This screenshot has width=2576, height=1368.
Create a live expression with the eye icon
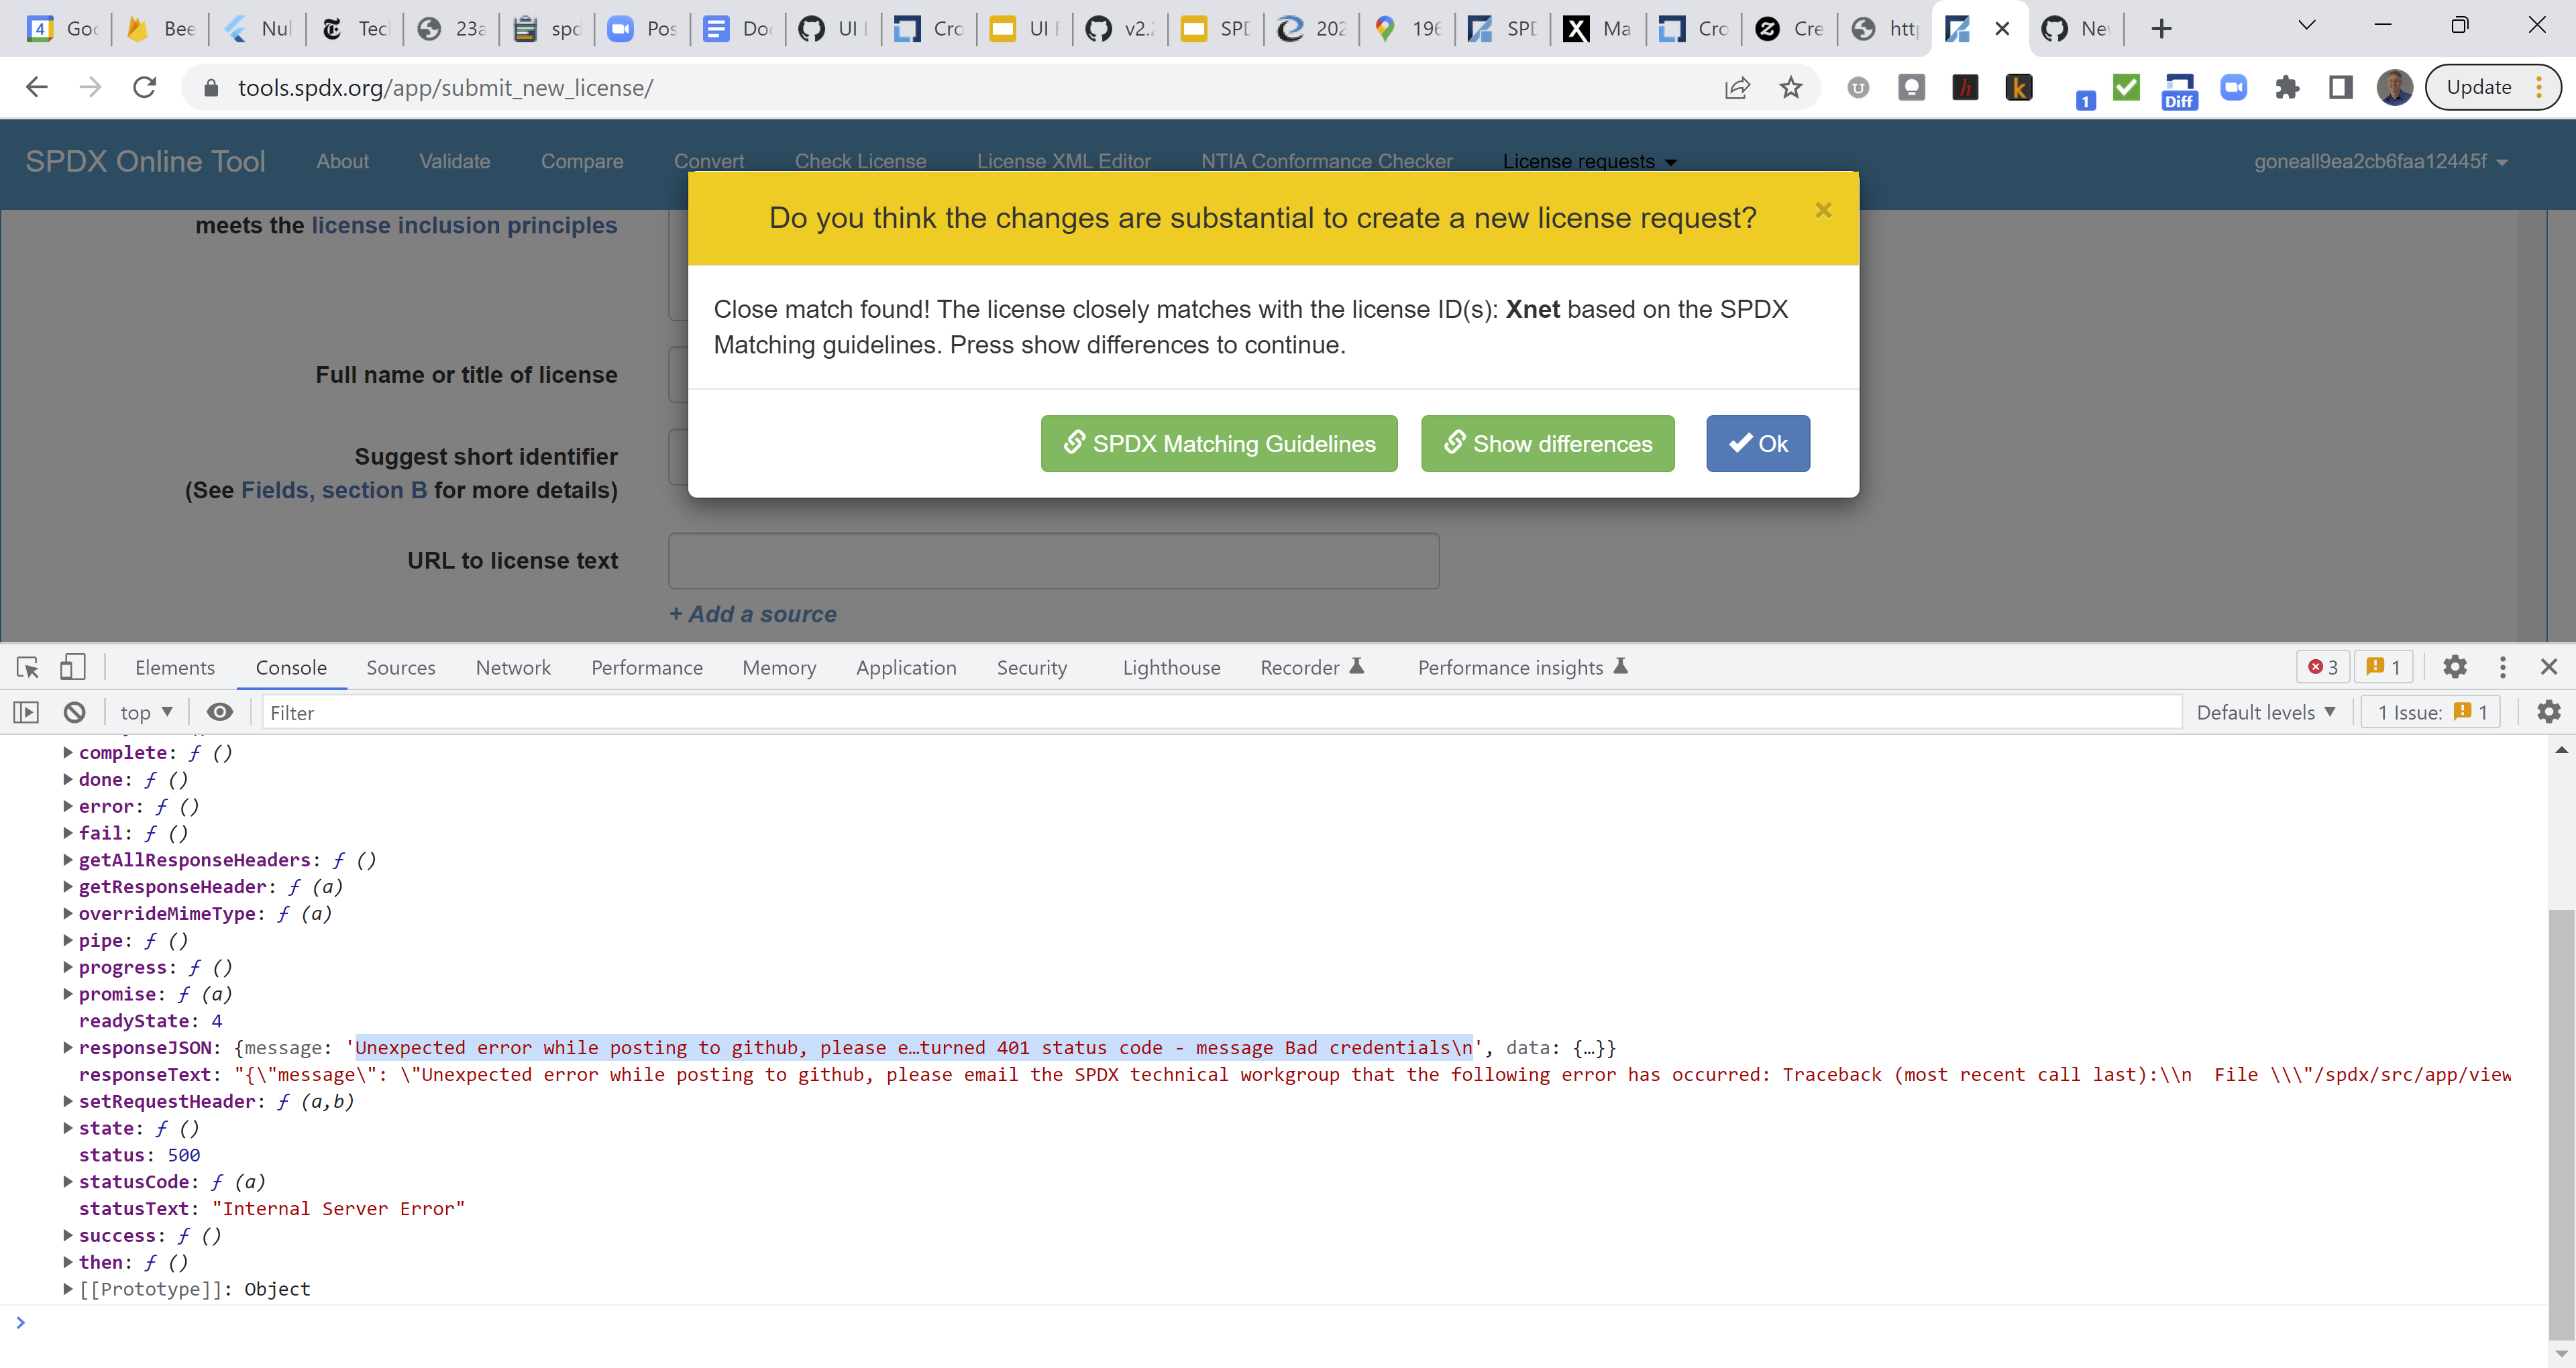pos(219,712)
